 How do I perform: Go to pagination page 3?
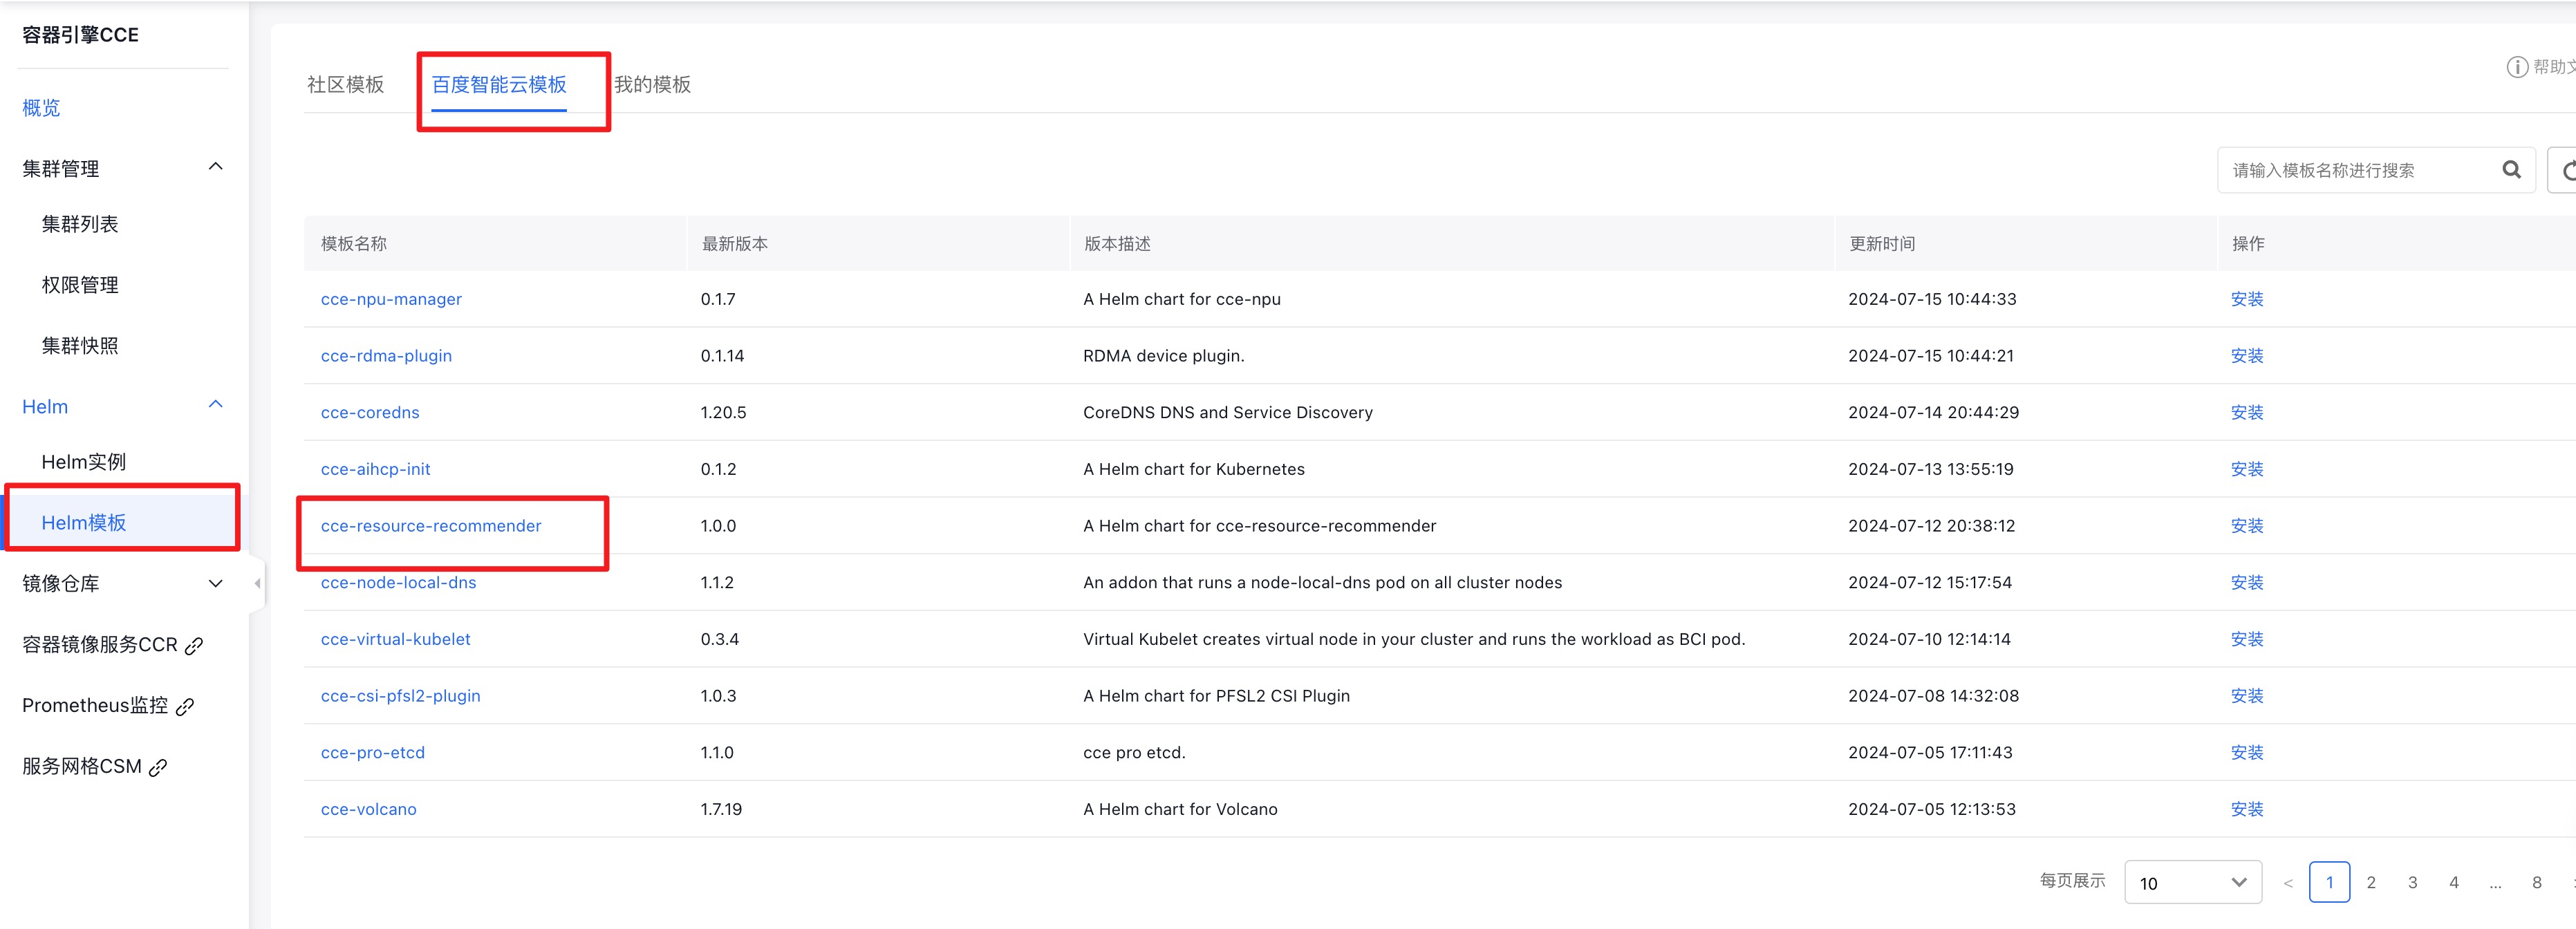pos(2412,882)
